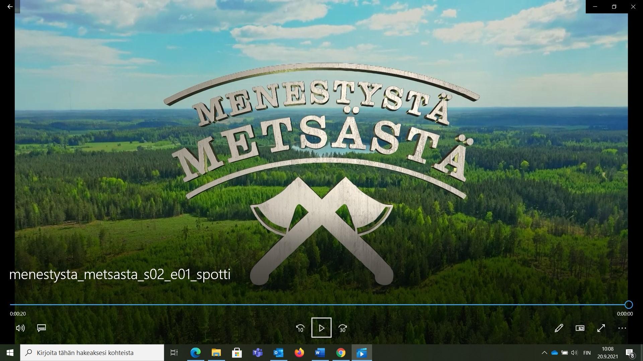This screenshot has height=361, width=643.
Task: Skip back 10 seconds
Action: tap(300, 328)
